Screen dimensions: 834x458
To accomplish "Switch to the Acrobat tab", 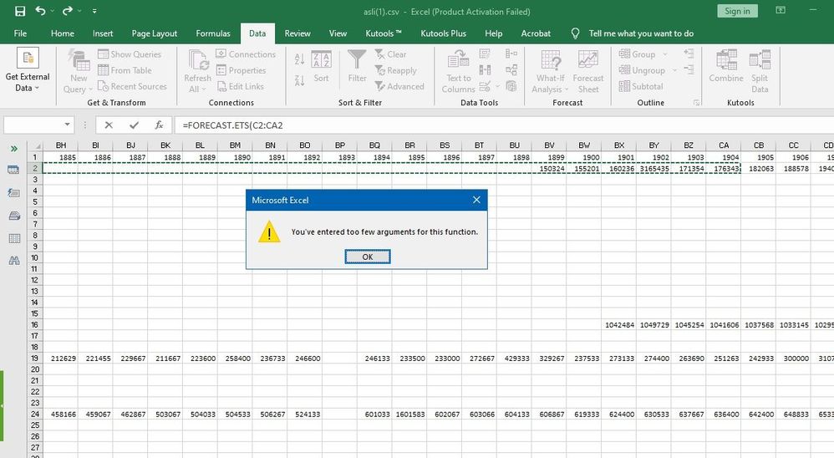I will click(536, 33).
